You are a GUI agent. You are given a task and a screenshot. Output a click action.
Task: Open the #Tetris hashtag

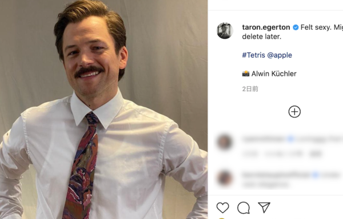tap(253, 55)
